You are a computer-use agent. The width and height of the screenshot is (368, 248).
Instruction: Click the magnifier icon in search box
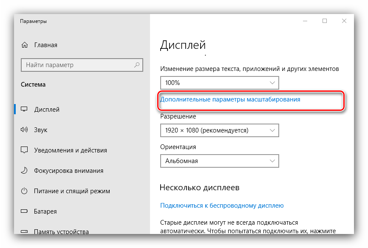coord(137,65)
